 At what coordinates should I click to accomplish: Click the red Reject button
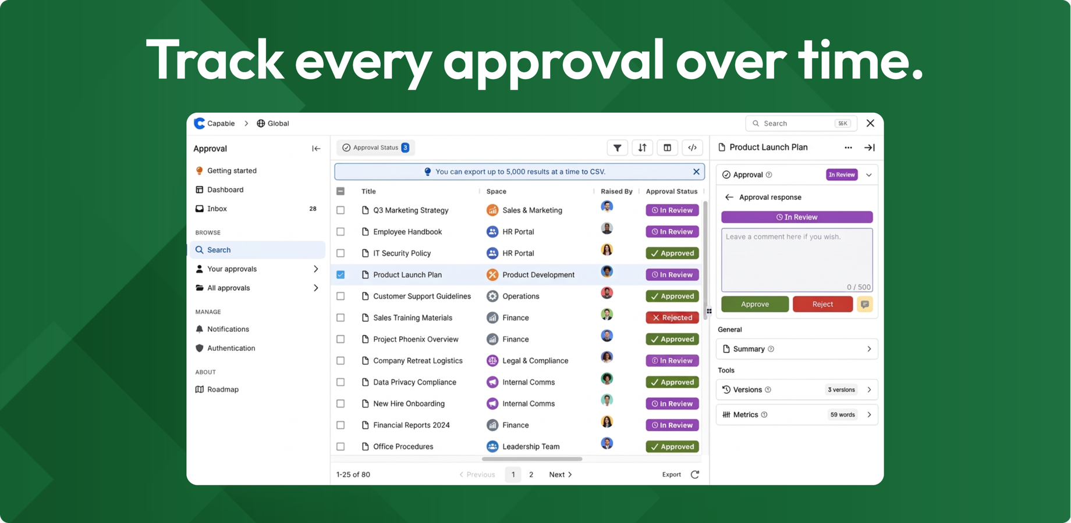click(822, 304)
